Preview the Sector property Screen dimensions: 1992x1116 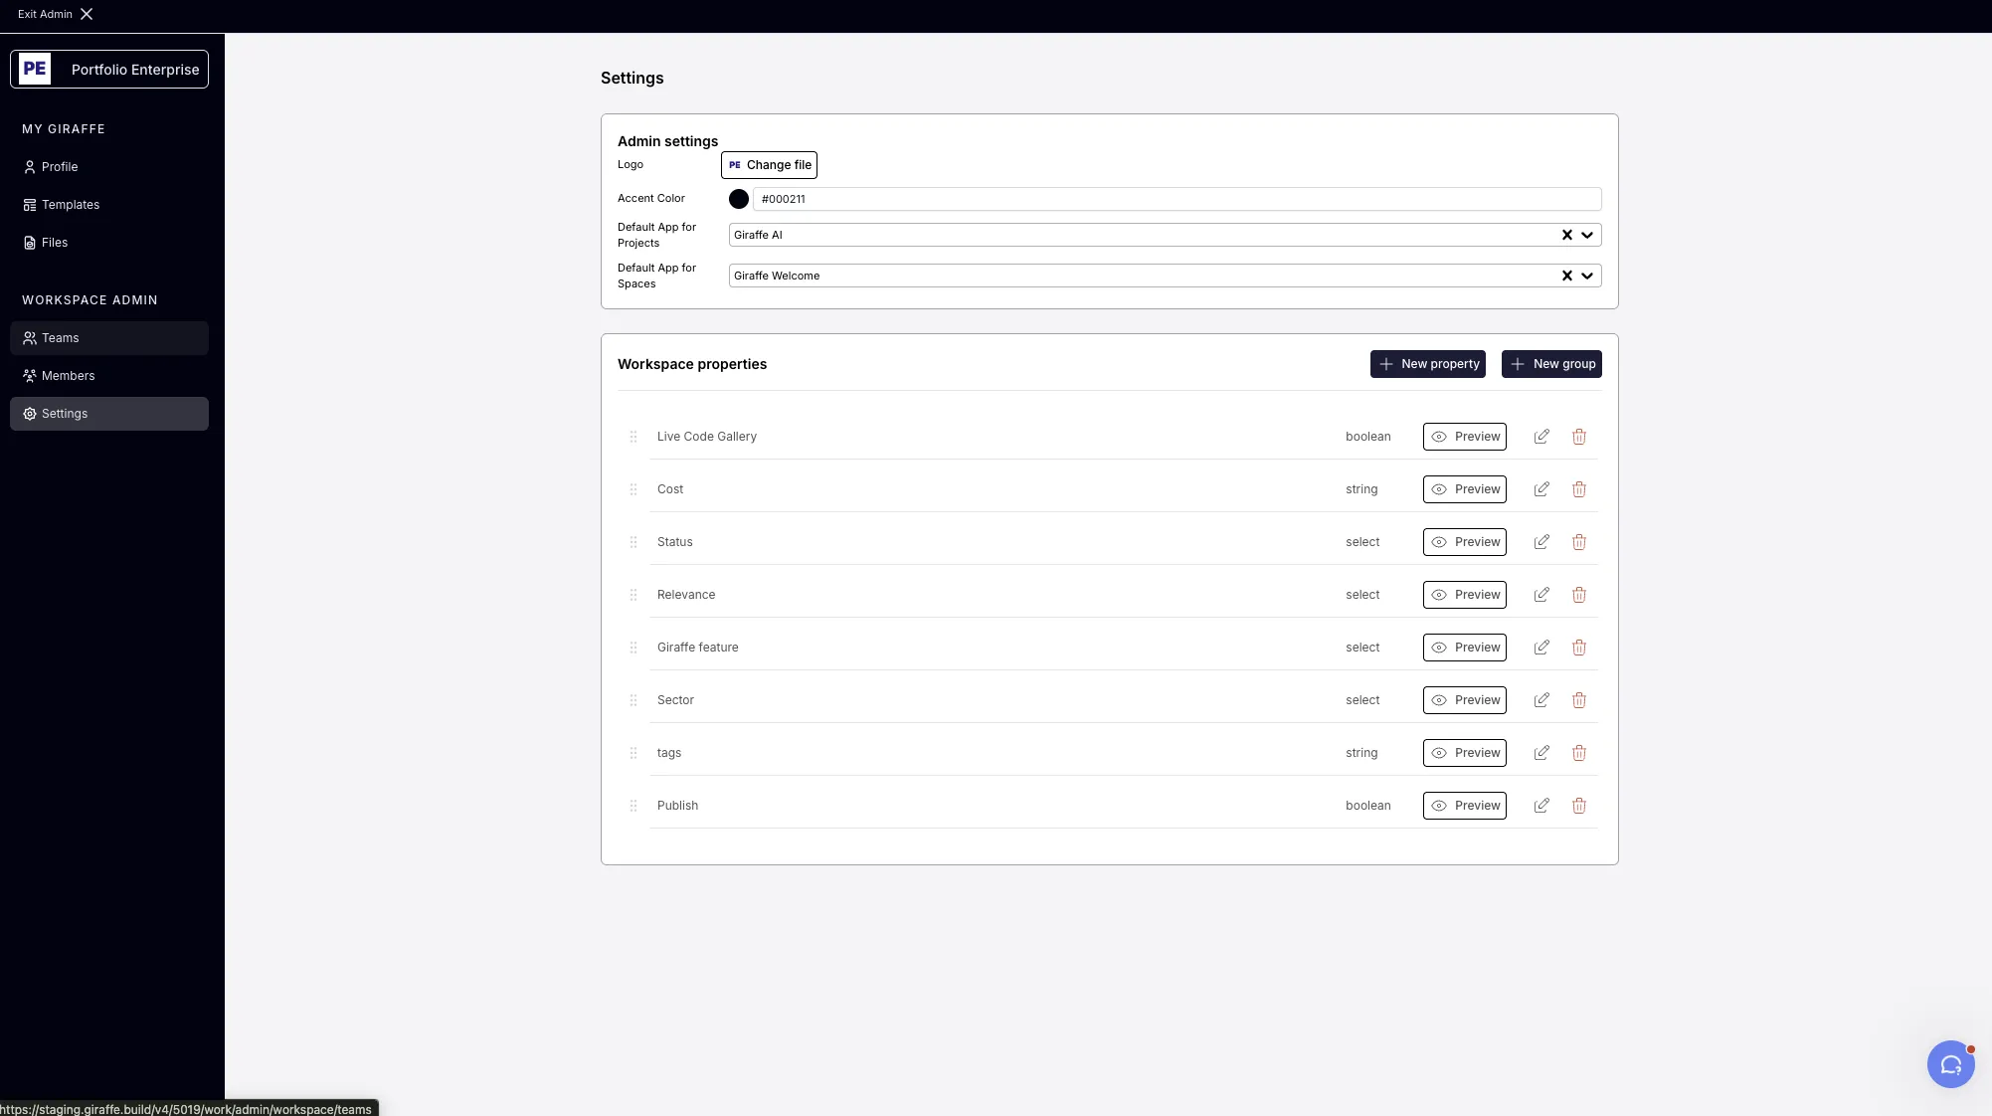point(1465,700)
